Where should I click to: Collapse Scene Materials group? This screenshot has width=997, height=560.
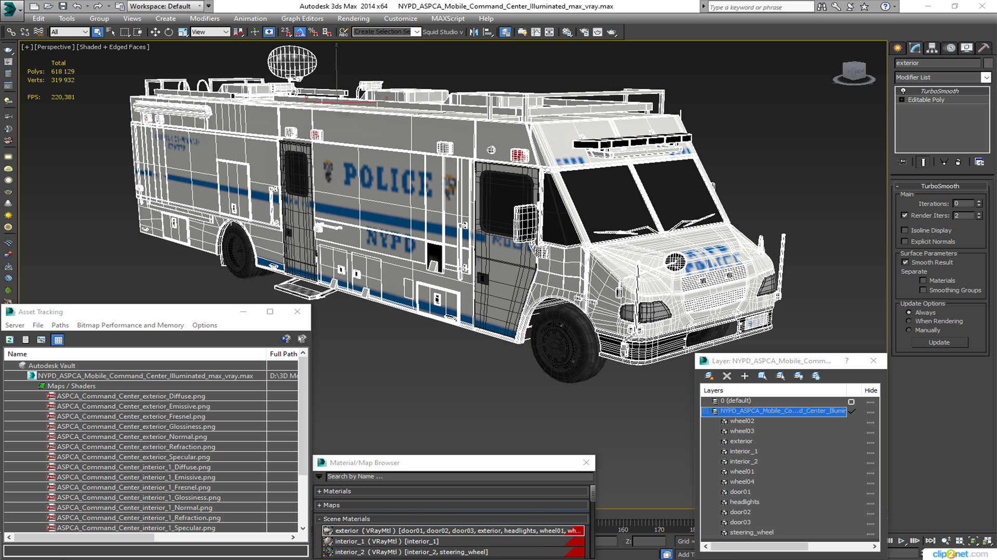click(x=319, y=519)
